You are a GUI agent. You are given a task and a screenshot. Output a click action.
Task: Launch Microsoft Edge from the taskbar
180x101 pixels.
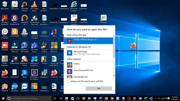pyautogui.click(x=61, y=98)
